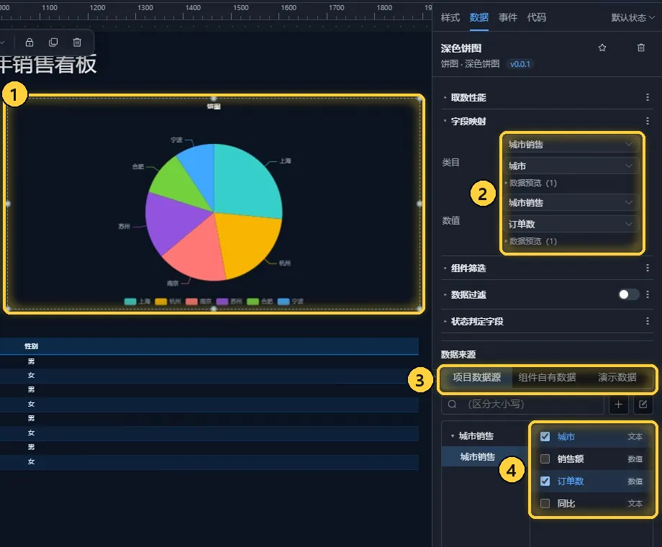Delete component via canvas toolbar trash icon
Screen dimensions: 662x547
(77, 42)
